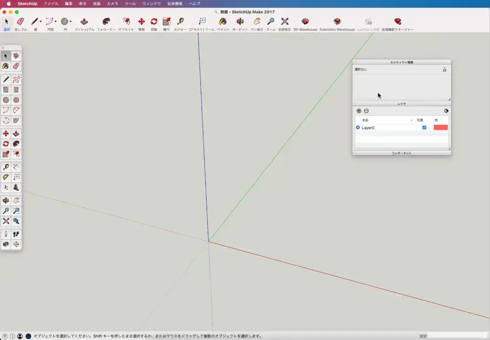The image size is (490, 340).
Task: Collapse the エンティティ情報 panel header
Action: click(401, 62)
